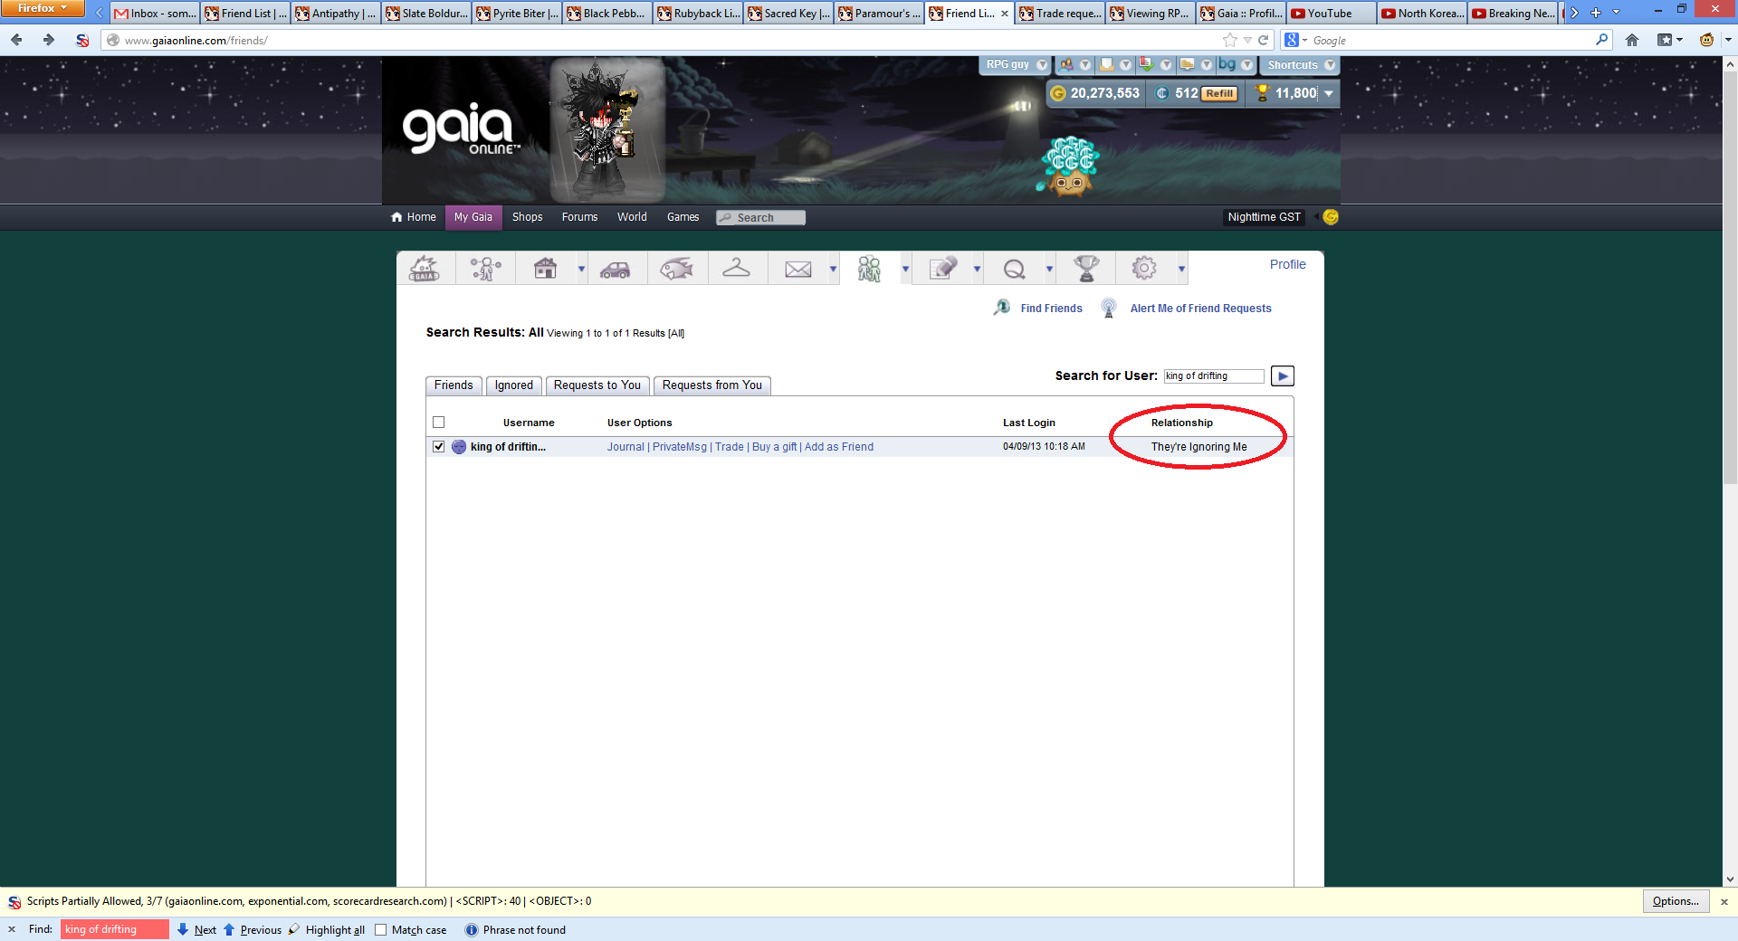This screenshot has height=941, width=1738.
Task: Open the journal pencil icon
Action: pyautogui.click(x=942, y=269)
